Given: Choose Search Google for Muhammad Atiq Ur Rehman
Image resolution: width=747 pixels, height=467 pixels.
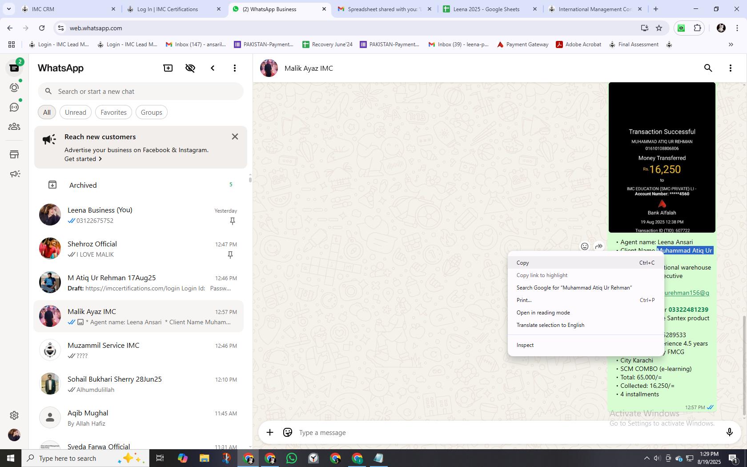Looking at the screenshot, I should (586, 288).
